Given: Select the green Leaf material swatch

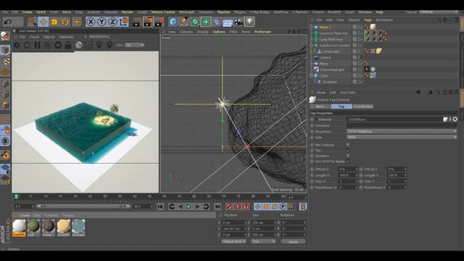Looking at the screenshot, I should pos(34,228).
